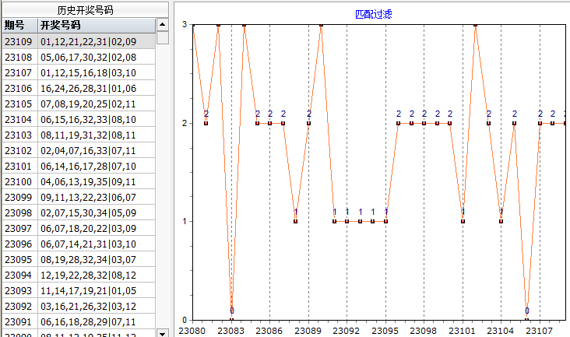This screenshot has width=570, height=337.
Task: Select the row for issue 23108
Action: (78, 57)
